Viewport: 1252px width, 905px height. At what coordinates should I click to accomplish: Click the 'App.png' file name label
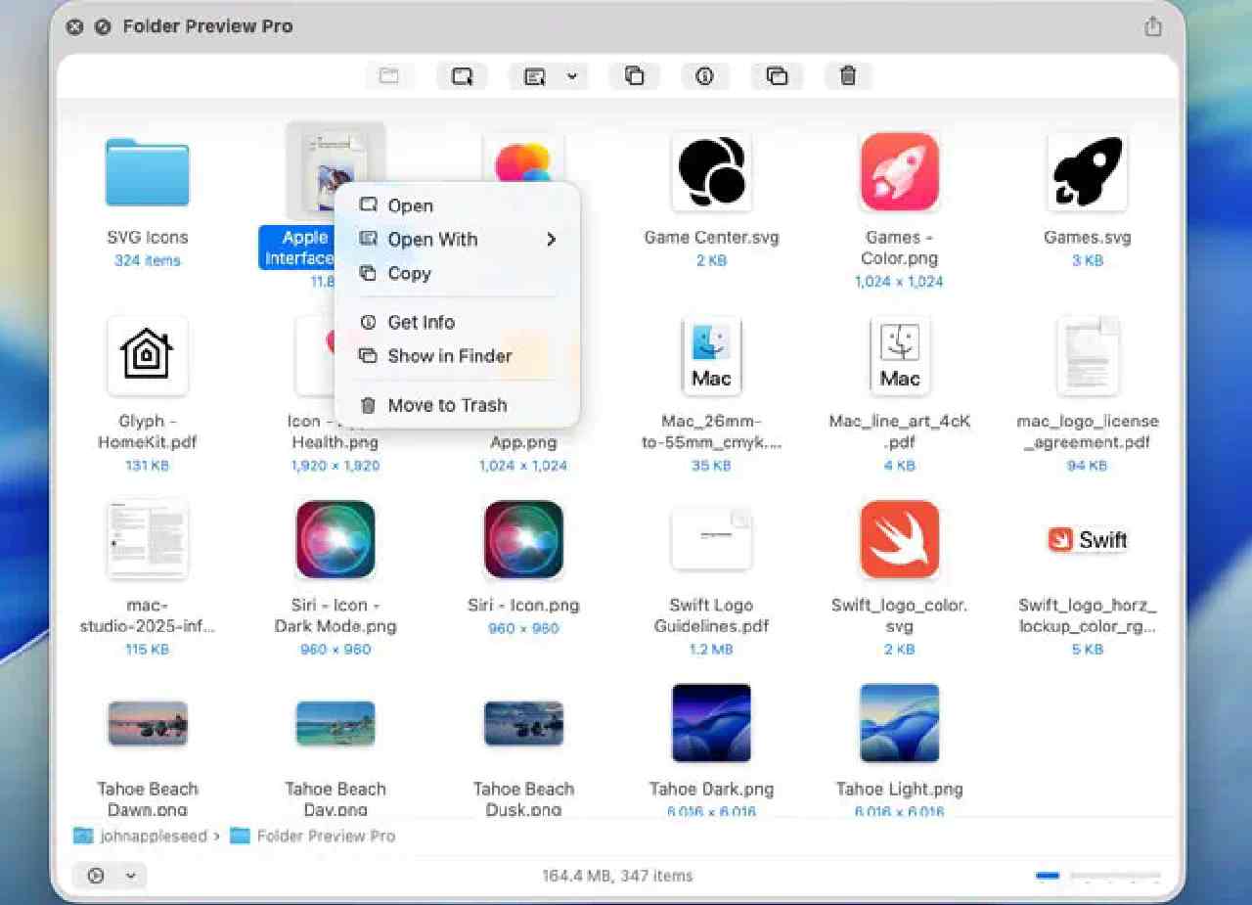(x=523, y=442)
